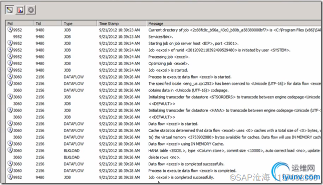Select DATAFLOW type cell in 'The specified locale' row
Image resolution: width=323 pixels, height=185 pixels.
click(74, 83)
